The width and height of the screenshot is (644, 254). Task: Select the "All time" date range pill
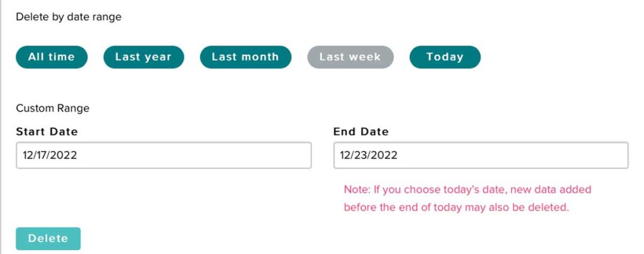pyautogui.click(x=52, y=57)
